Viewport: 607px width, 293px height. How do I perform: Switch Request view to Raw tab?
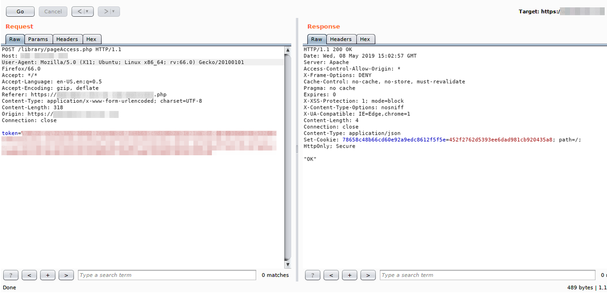coord(15,39)
